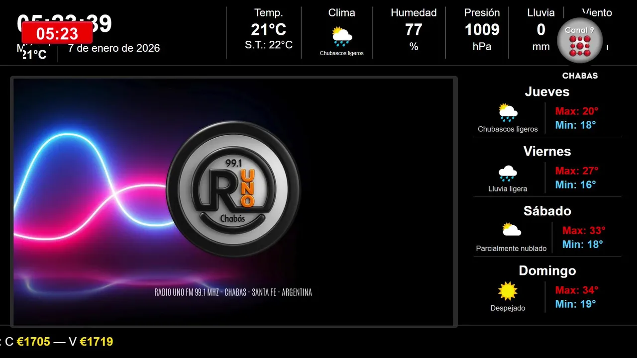Click the 'Lluvia ligera' forecast description
Image resolution: width=637 pixels, height=358 pixels.
508,189
